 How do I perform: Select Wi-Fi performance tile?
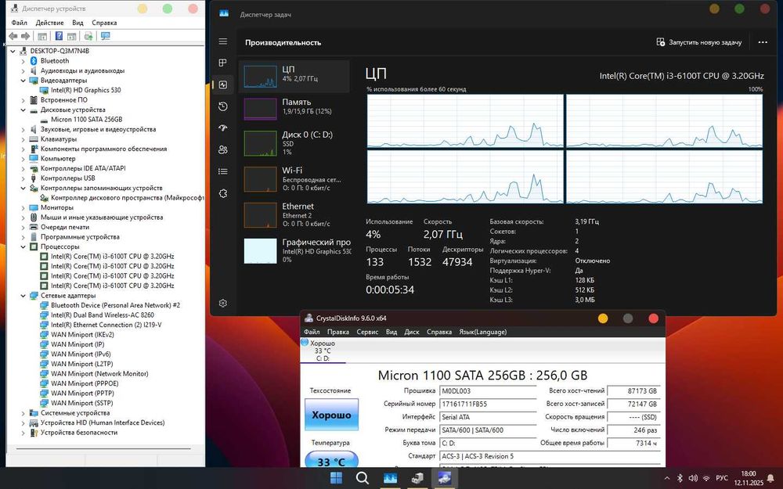click(294, 179)
